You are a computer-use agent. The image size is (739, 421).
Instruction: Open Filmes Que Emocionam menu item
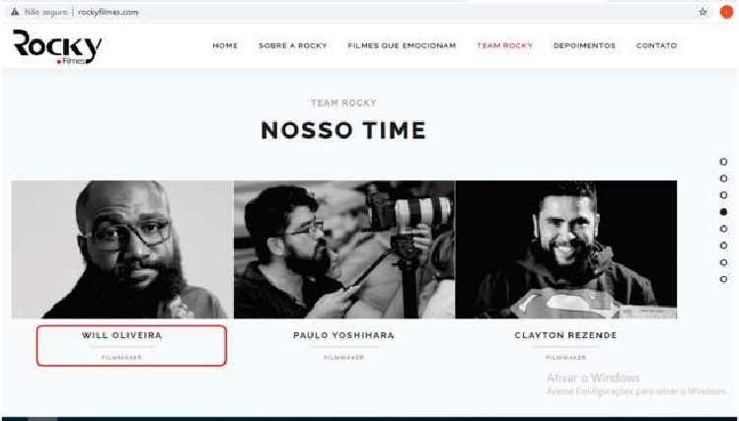(x=402, y=45)
